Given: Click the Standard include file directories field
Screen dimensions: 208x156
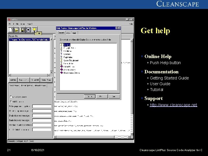Looking at the screenshot, I should (x=42, y=125).
